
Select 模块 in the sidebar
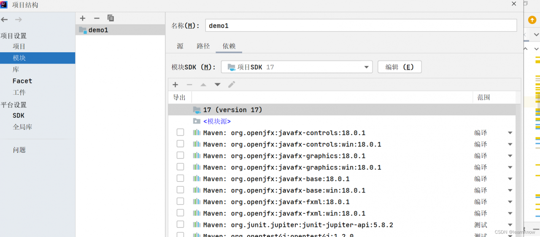[x=38, y=58]
